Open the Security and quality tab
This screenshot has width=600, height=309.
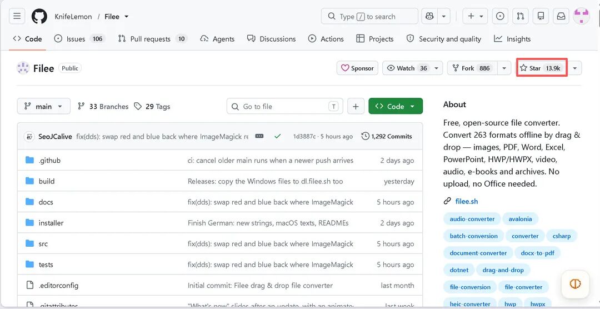pos(443,39)
